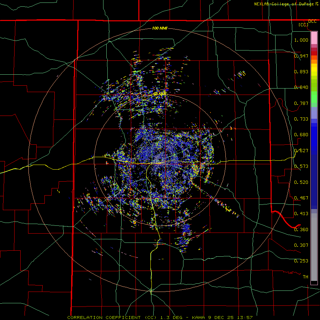Select the 0.627 legend value

pyautogui.click(x=301, y=150)
